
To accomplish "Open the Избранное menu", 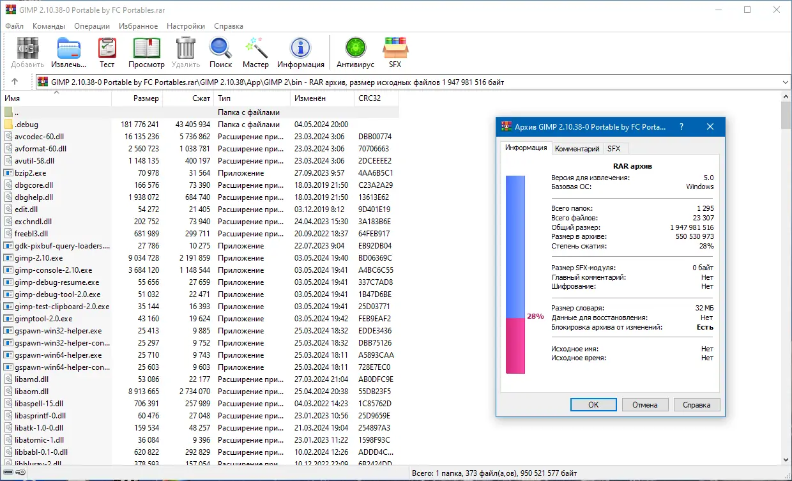I will point(137,26).
